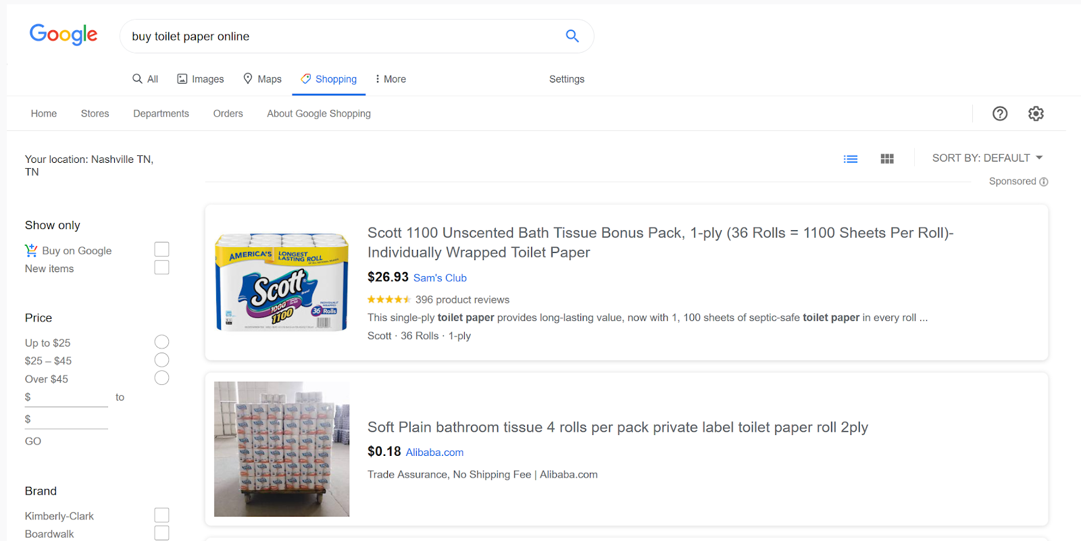The width and height of the screenshot is (1081, 541).
Task: Click the Scott toilet paper product image
Action: [x=282, y=282]
